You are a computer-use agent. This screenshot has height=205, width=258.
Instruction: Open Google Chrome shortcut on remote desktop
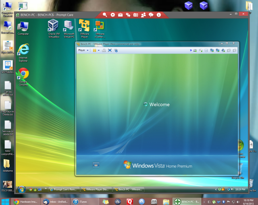(x=23, y=77)
